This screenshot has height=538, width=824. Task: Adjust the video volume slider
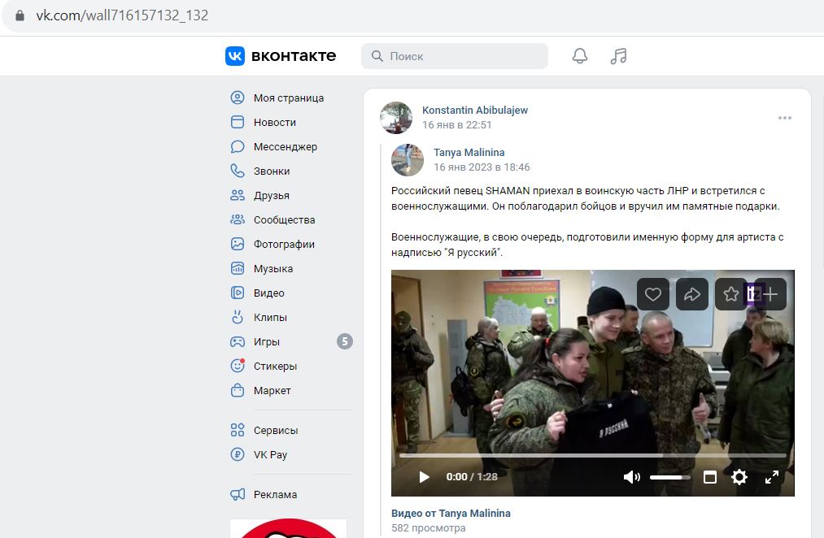(670, 477)
